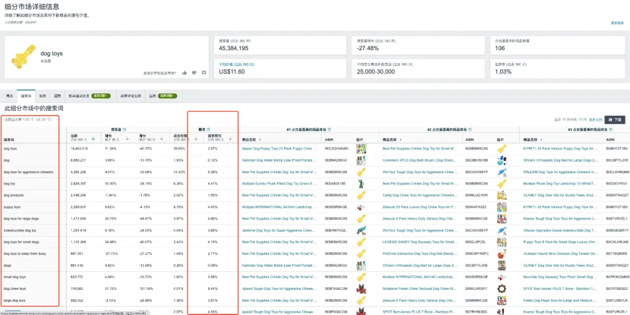The width and height of the screenshot is (630, 315).
Task: Click the help icon beside 需求 header
Action: 208,129
